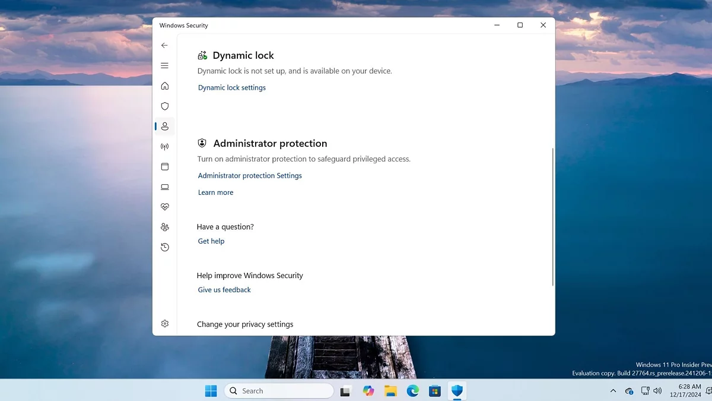Open Device security laptop icon

164,187
